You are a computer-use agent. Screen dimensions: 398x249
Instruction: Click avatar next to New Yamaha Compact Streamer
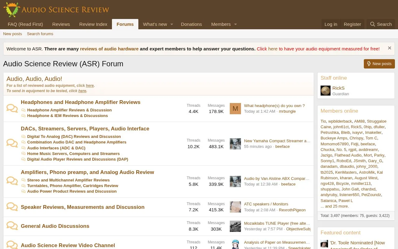click(x=235, y=144)
